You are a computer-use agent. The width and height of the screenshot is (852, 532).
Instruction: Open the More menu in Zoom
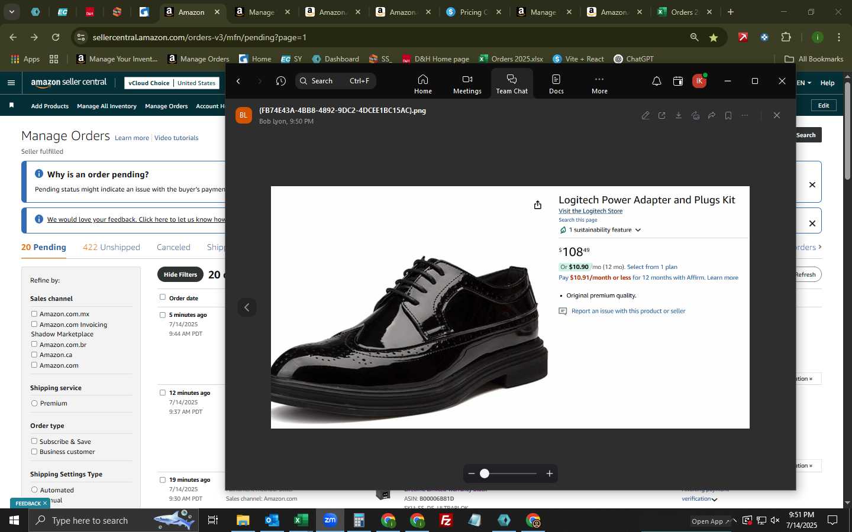599,84
